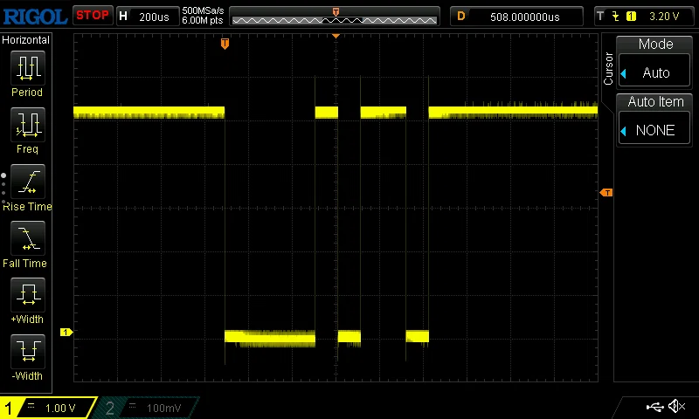Click the blue arrow beside Auto

pyautogui.click(x=624, y=73)
